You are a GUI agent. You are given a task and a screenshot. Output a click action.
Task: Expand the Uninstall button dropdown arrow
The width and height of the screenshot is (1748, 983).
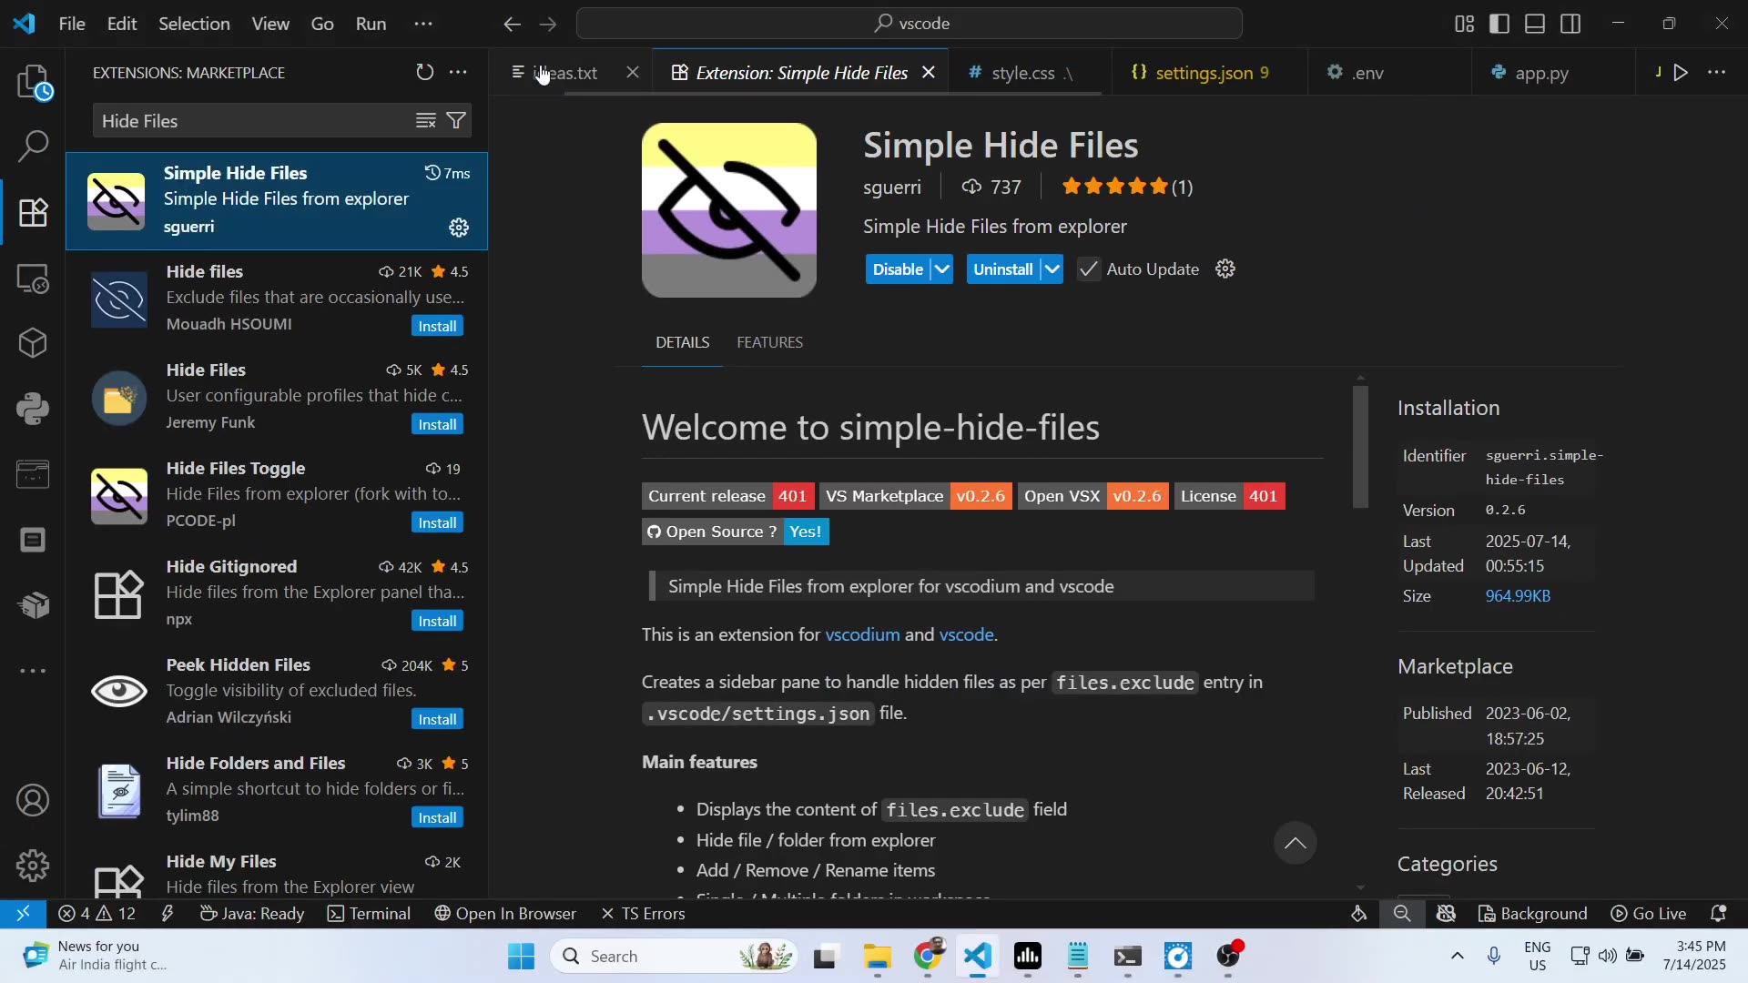pos(1052,269)
